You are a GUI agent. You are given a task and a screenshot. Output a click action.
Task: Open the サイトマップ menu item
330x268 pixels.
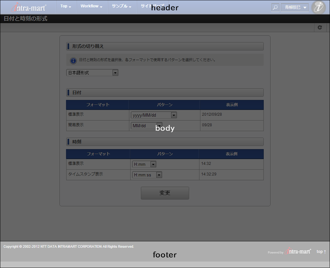[x=152, y=6]
